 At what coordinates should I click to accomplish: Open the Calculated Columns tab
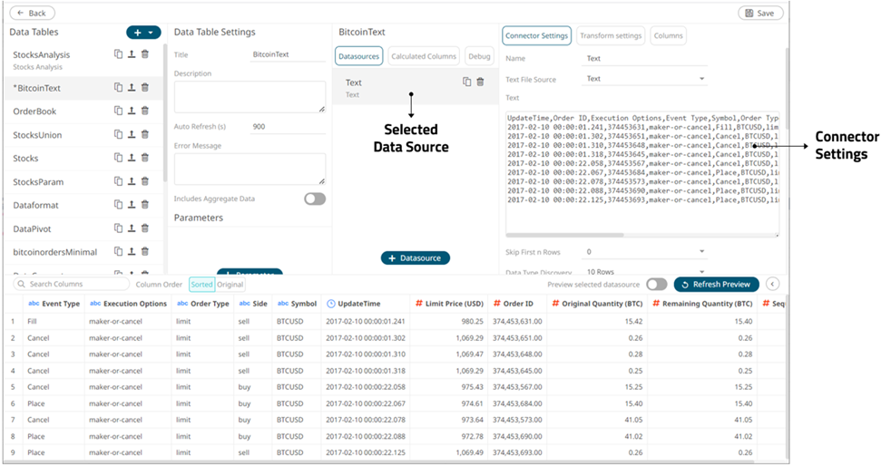point(424,56)
